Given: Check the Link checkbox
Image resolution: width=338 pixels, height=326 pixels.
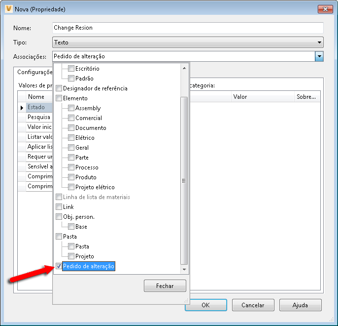Looking at the screenshot, I should (x=59, y=207).
